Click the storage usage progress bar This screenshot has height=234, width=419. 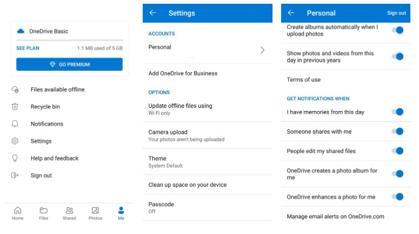(x=70, y=40)
